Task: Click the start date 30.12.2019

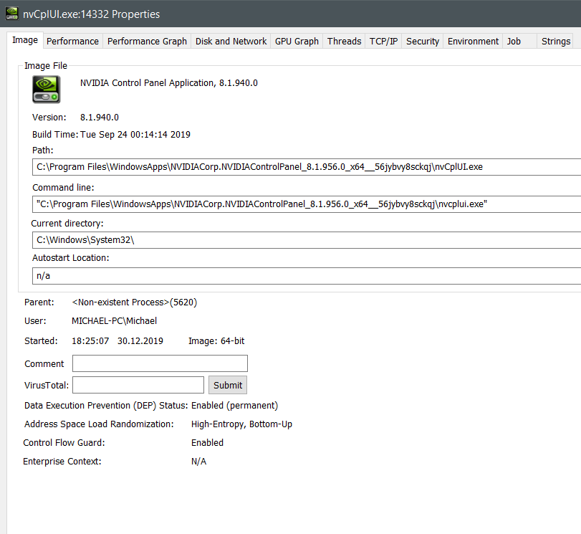Action: (140, 340)
